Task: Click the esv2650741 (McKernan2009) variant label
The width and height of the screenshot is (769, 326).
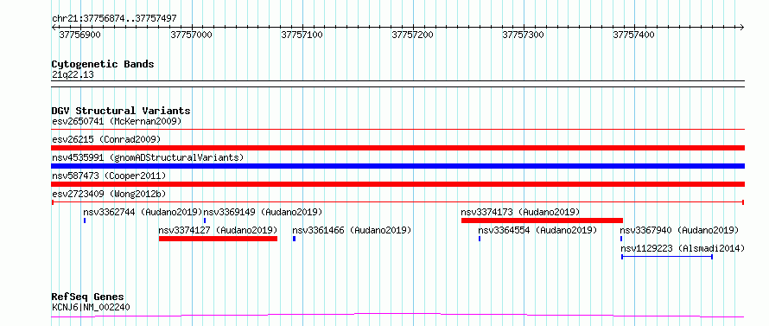Action: pyautogui.click(x=117, y=121)
